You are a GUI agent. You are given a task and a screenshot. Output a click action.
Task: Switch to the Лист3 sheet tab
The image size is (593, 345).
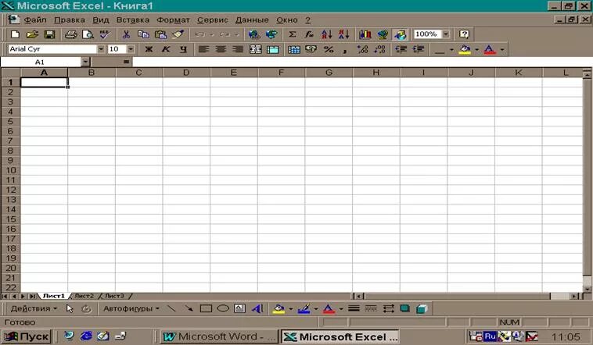114,296
